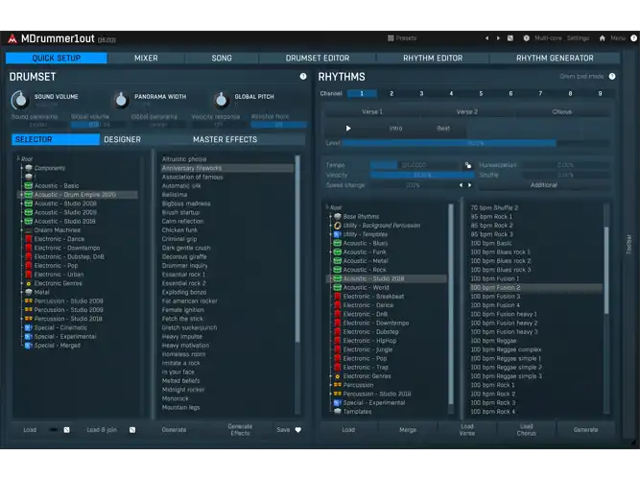The height and width of the screenshot is (480, 640).
Task: Click the Rhythms panel help icon
Action: (x=612, y=77)
